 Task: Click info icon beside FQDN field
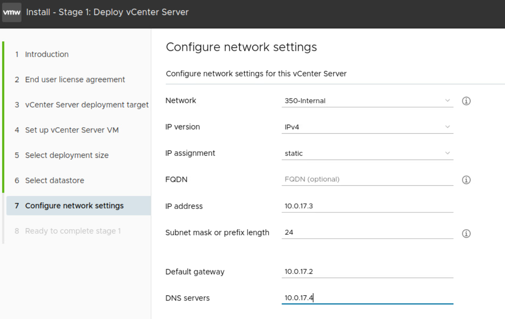tap(466, 181)
